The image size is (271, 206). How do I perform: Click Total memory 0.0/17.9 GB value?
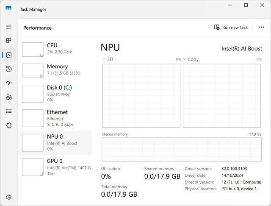(119, 195)
